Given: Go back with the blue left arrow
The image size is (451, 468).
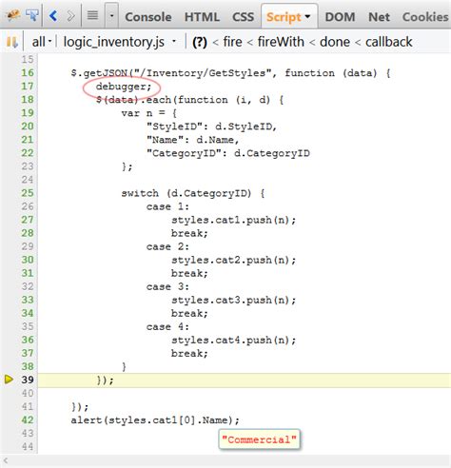Looking at the screenshot, I should coord(53,15).
